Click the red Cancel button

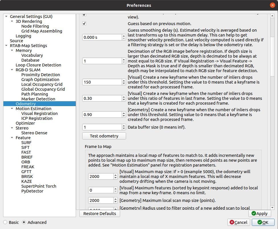pos(238,222)
